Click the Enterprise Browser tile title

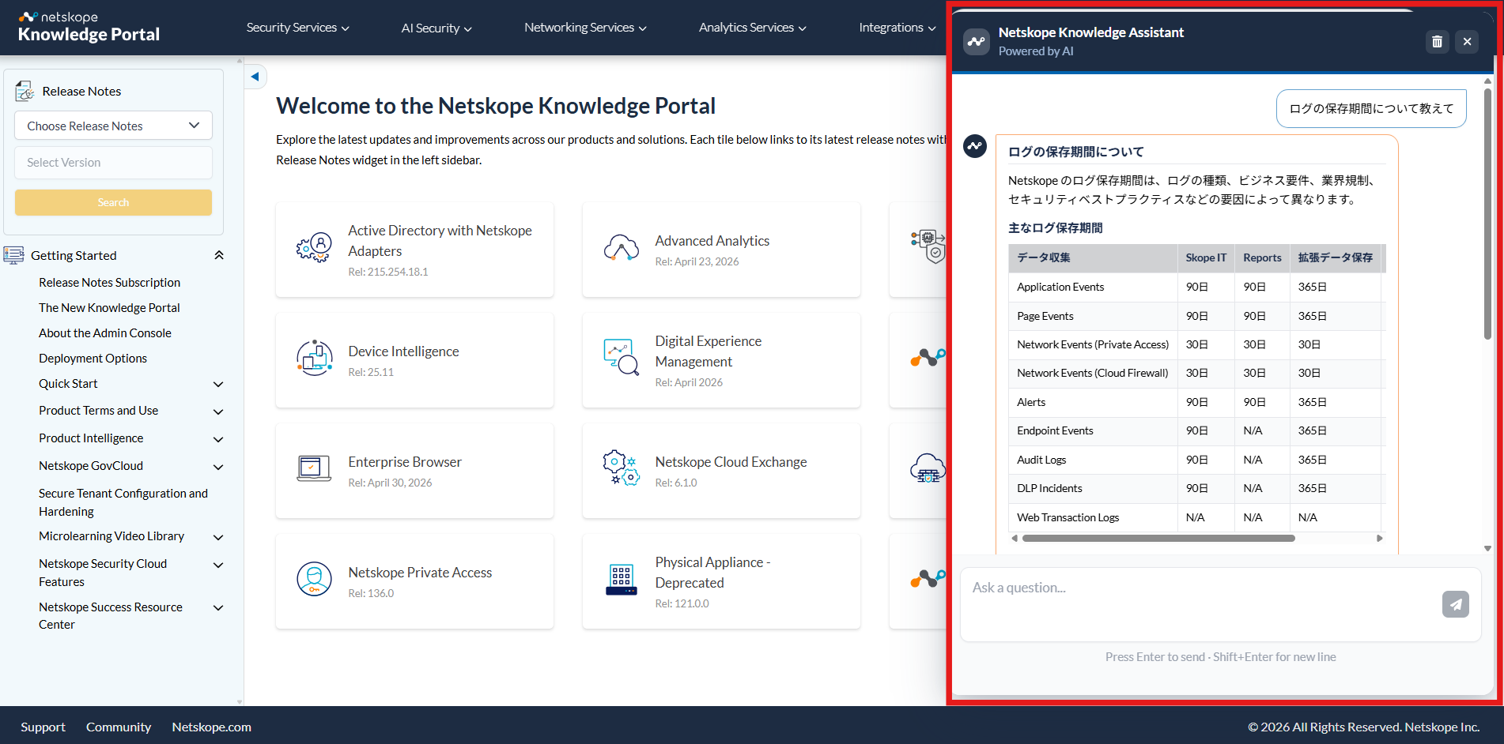click(x=405, y=462)
